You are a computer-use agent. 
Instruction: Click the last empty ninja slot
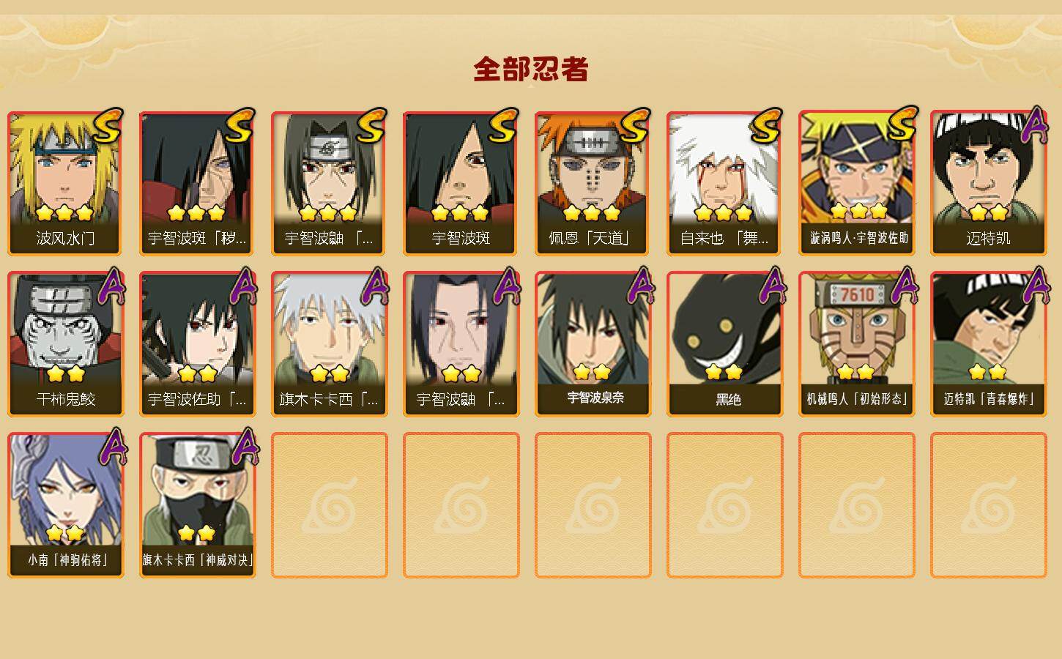pyautogui.click(x=988, y=505)
